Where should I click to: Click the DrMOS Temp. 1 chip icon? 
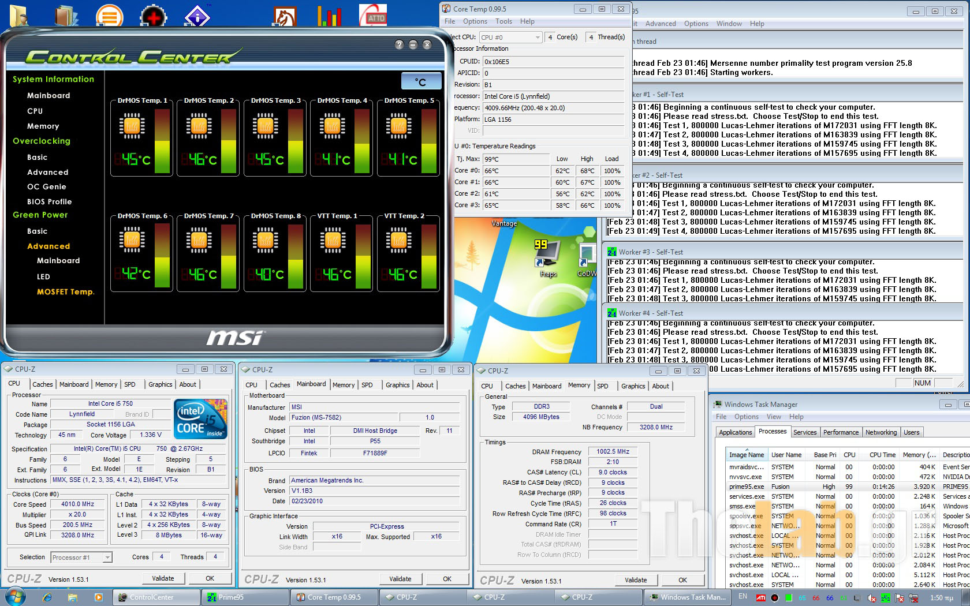[132, 126]
